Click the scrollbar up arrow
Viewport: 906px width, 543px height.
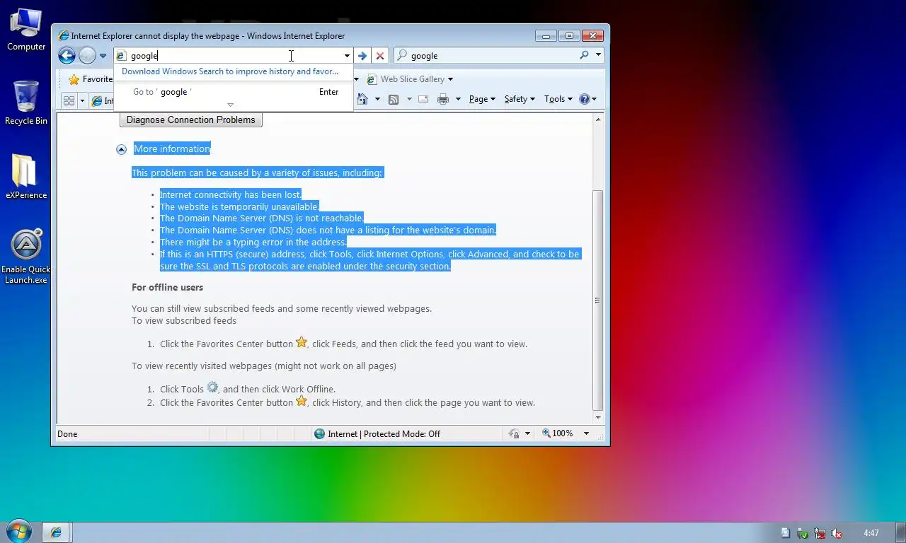point(598,119)
